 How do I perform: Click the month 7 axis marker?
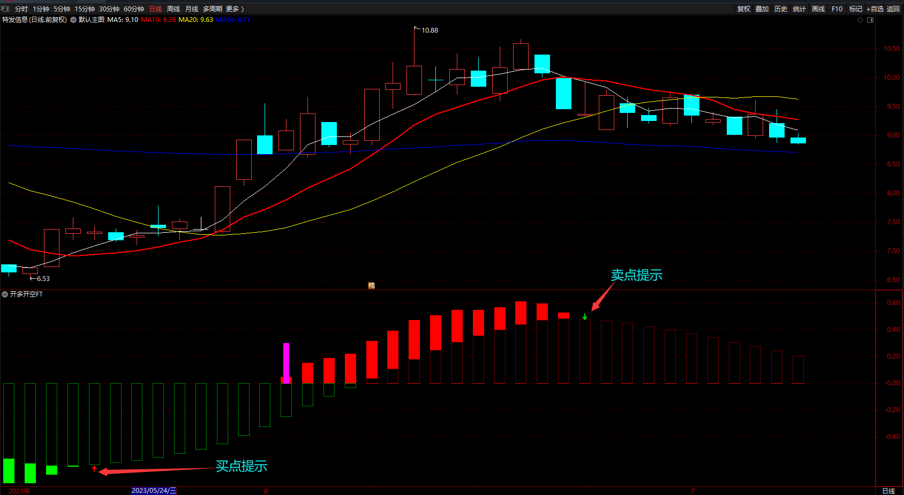(x=693, y=491)
